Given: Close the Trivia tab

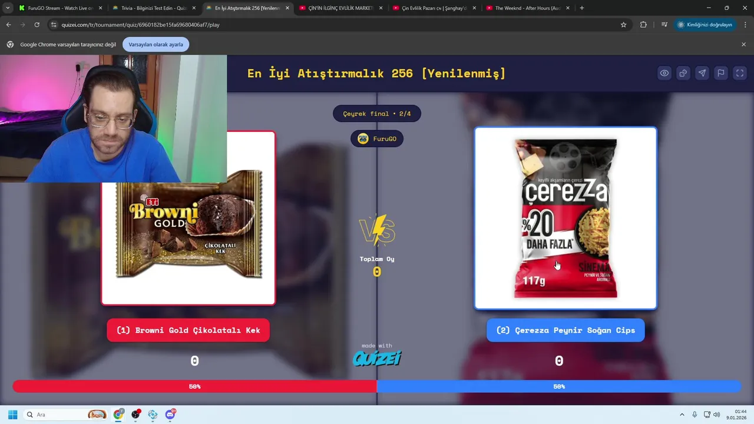Looking at the screenshot, I should [194, 8].
